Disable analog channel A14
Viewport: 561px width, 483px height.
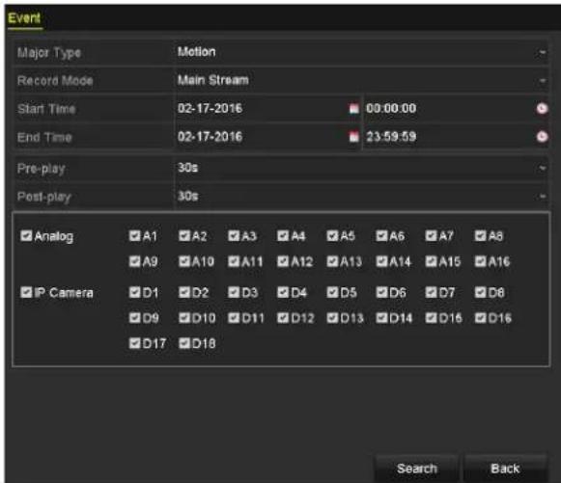[x=381, y=261]
